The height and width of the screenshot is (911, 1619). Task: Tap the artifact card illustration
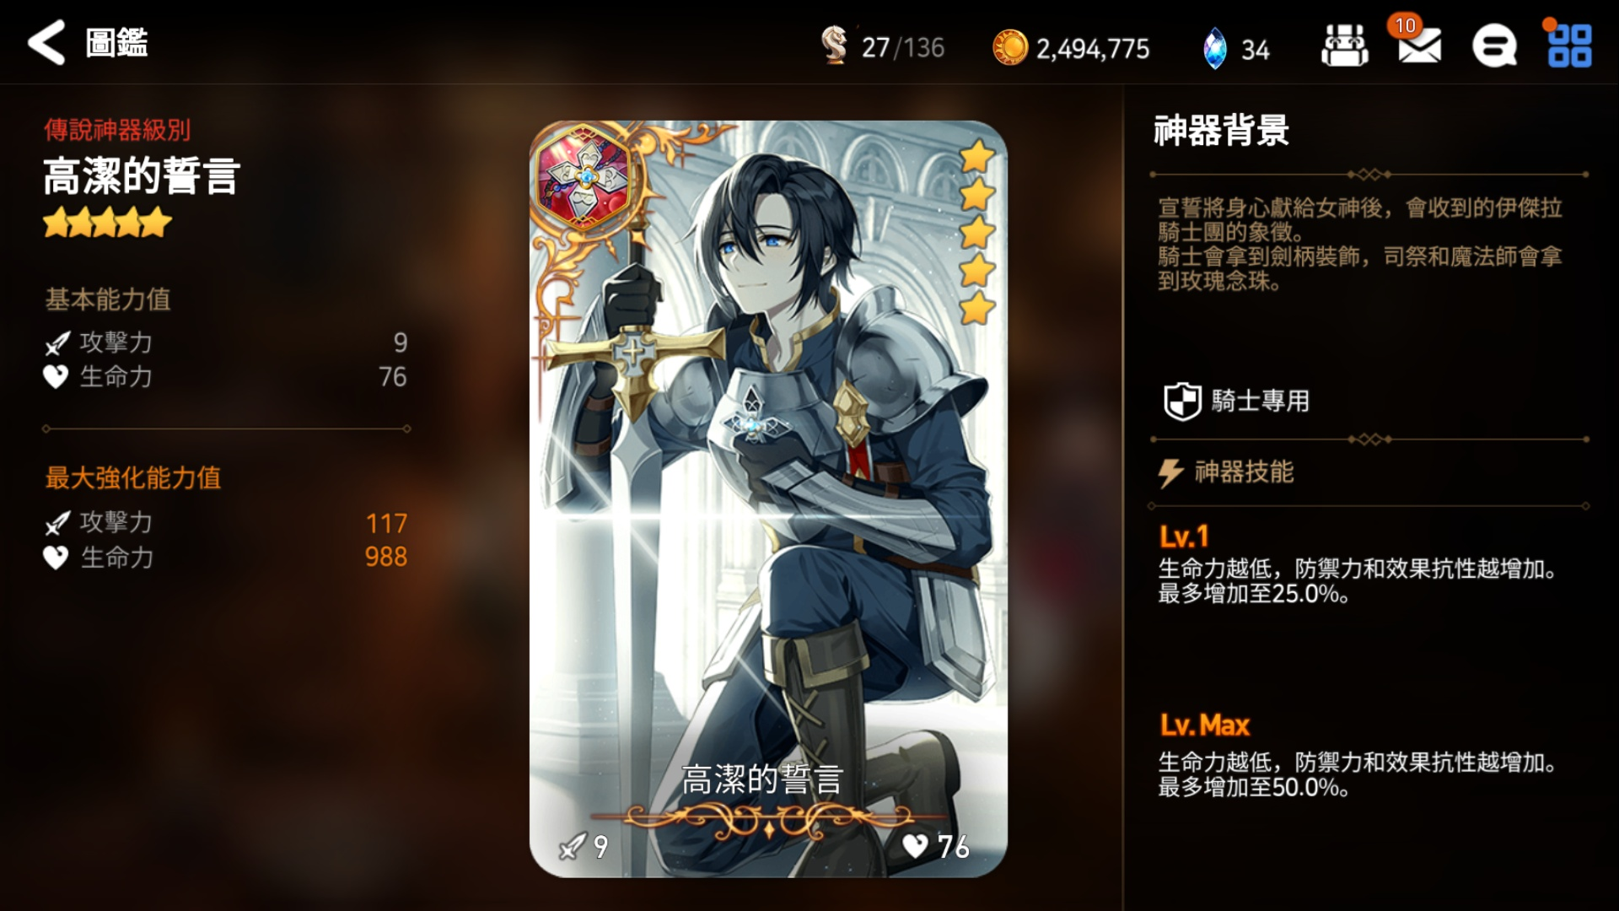[768, 499]
